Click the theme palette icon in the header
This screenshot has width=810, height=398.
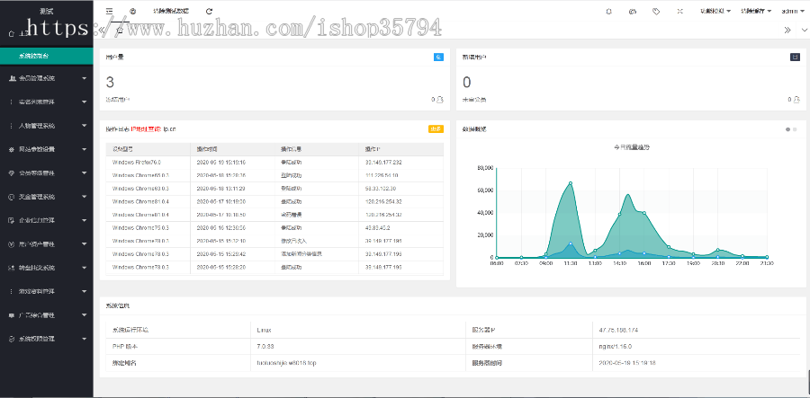pos(633,11)
